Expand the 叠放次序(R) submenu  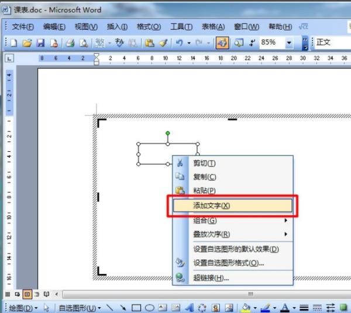pyautogui.click(x=233, y=234)
